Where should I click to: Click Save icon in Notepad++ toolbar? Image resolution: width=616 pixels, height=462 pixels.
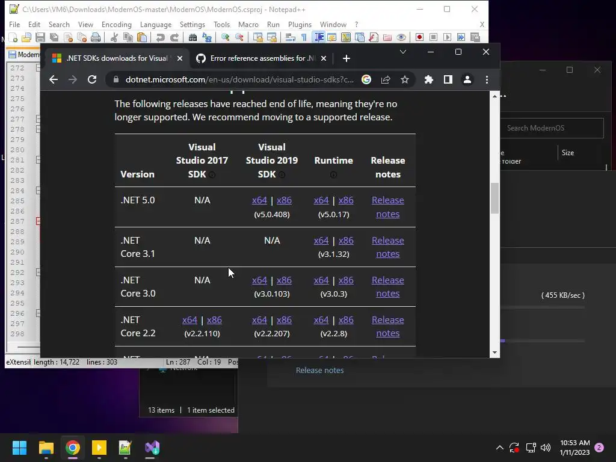pos(40,37)
